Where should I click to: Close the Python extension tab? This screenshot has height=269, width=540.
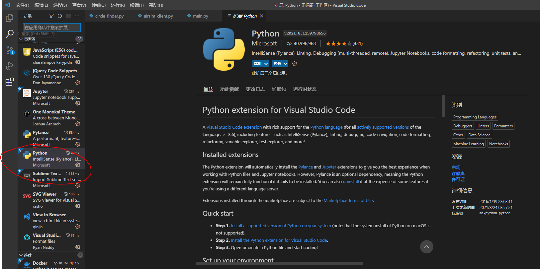[x=262, y=16]
